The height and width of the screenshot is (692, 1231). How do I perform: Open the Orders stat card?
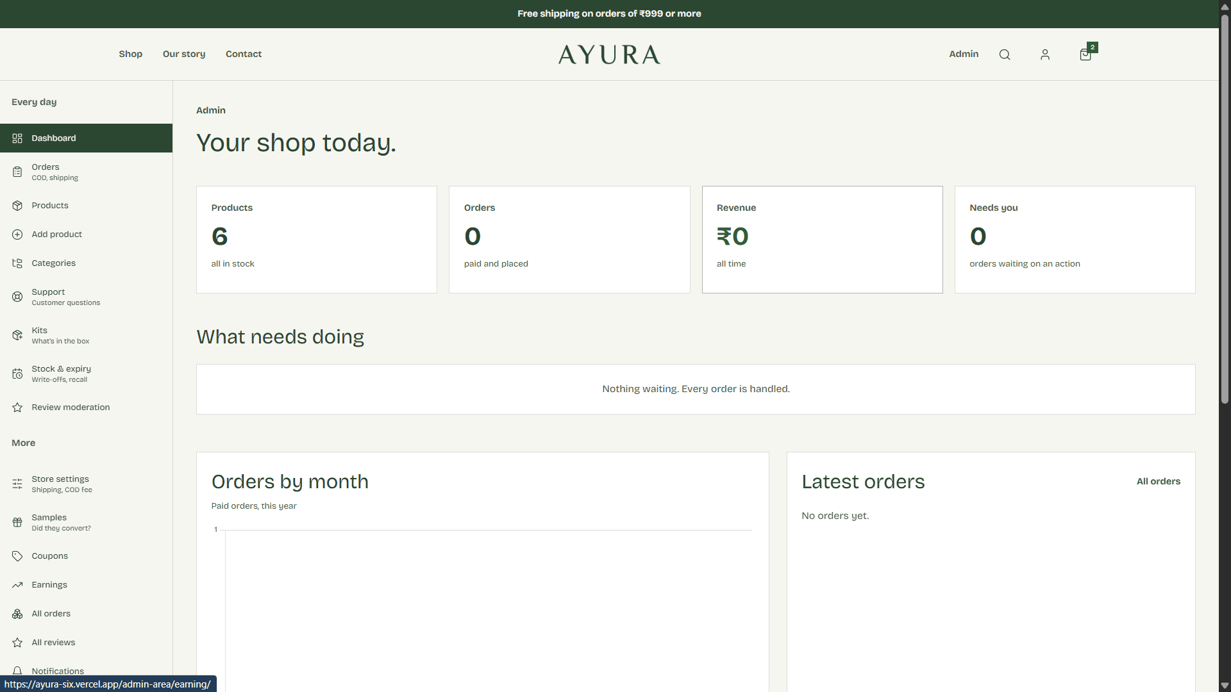tap(569, 240)
